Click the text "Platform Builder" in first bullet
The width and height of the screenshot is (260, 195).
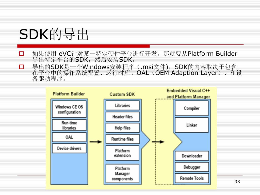[x=213, y=54]
